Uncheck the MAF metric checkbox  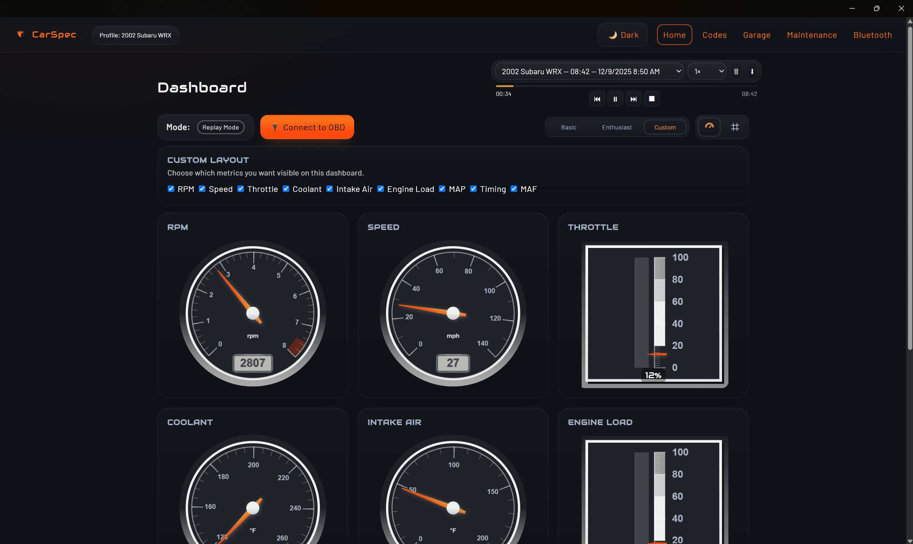point(514,189)
